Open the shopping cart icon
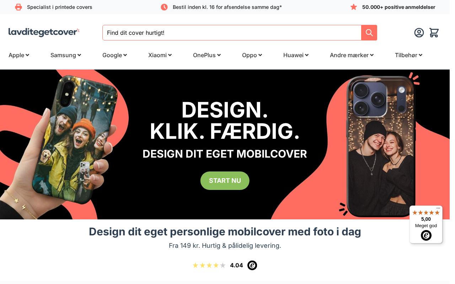The height and width of the screenshot is (284, 455). point(434,33)
